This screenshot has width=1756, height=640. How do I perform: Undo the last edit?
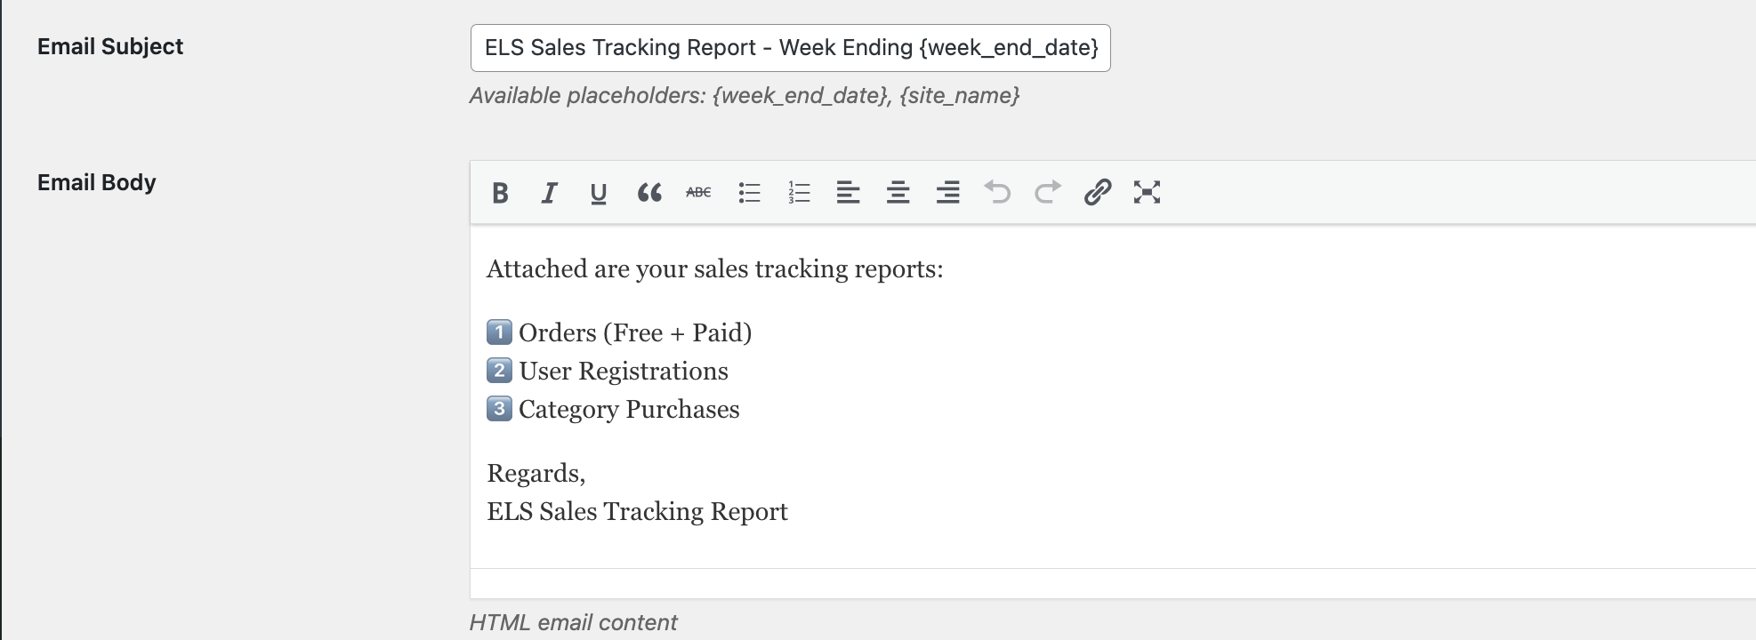(x=997, y=192)
